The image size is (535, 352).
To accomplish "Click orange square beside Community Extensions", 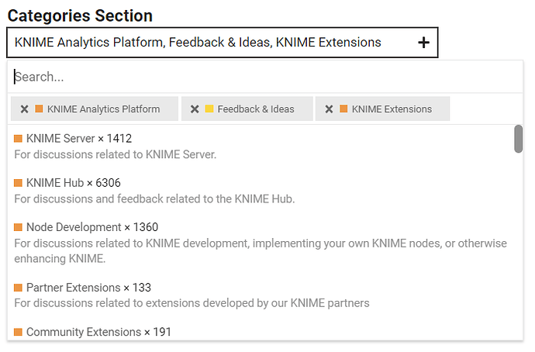I will [x=18, y=332].
